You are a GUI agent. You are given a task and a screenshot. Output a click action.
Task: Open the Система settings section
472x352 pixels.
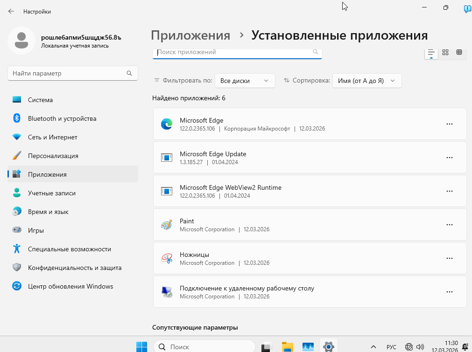[40, 100]
